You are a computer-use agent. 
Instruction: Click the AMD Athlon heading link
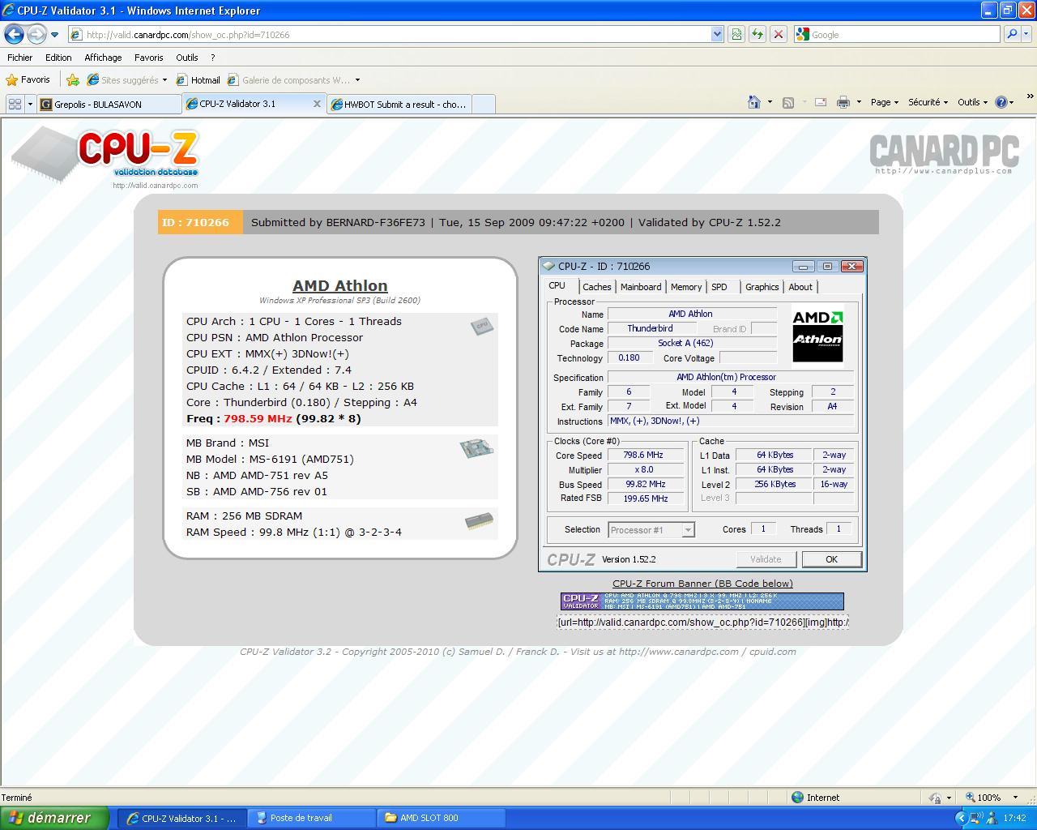339,285
